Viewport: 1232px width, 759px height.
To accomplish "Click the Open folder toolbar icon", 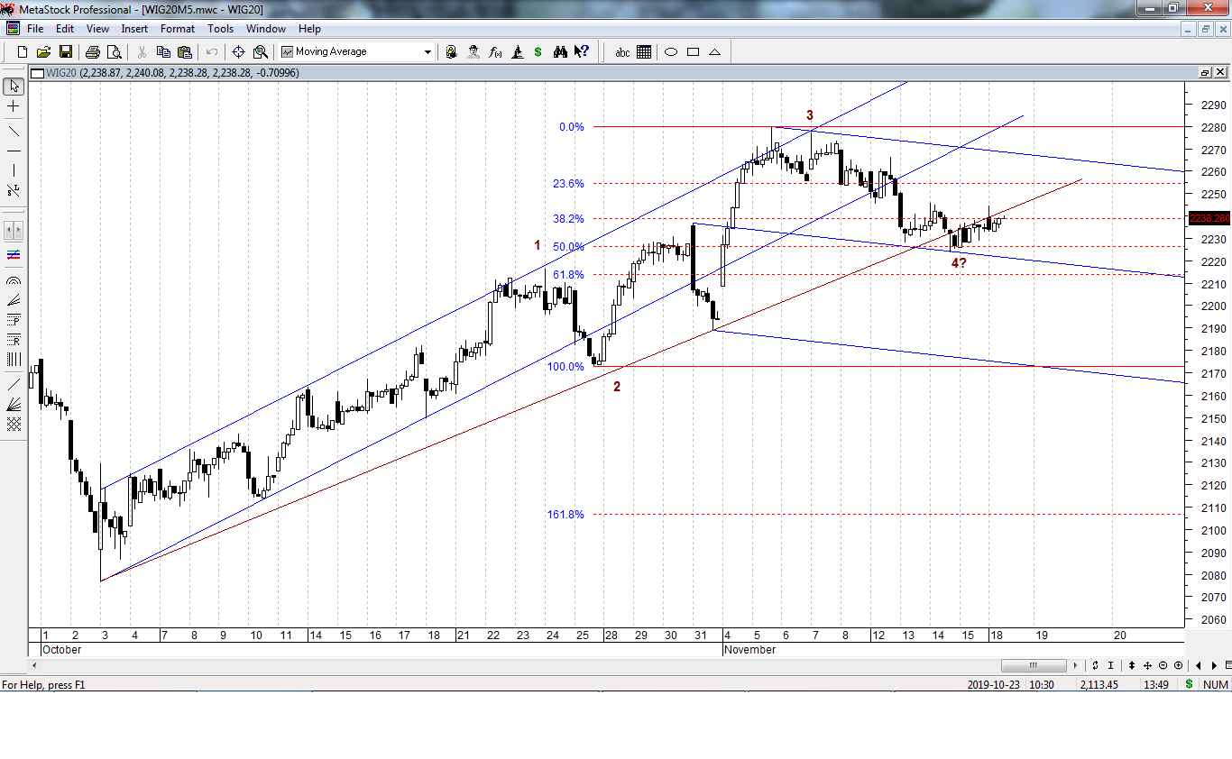I will click(x=43, y=52).
